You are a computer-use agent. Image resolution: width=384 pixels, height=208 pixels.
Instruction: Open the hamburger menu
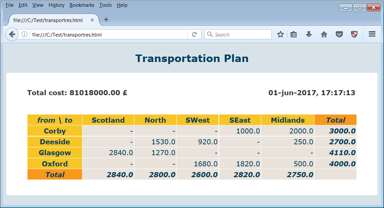[372, 34]
